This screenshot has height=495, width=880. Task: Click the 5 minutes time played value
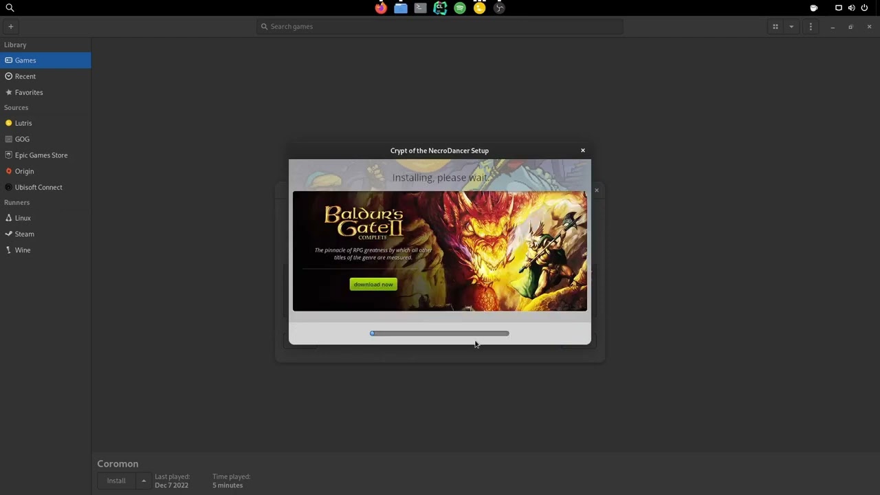[228, 485]
